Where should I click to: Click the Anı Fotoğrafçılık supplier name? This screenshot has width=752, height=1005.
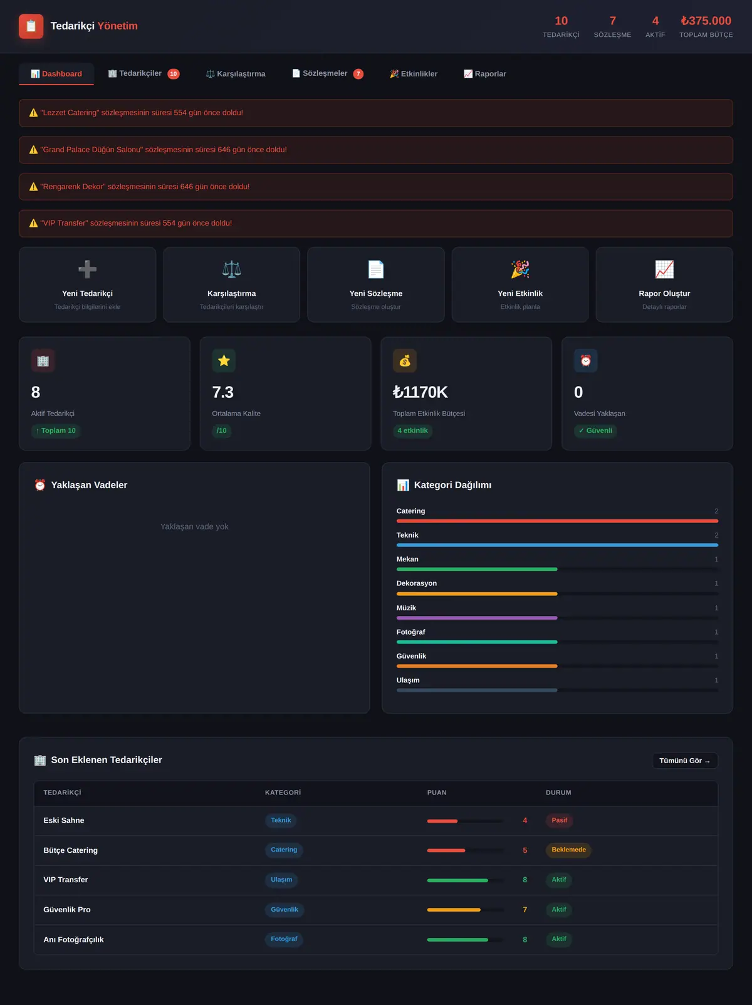(x=73, y=940)
